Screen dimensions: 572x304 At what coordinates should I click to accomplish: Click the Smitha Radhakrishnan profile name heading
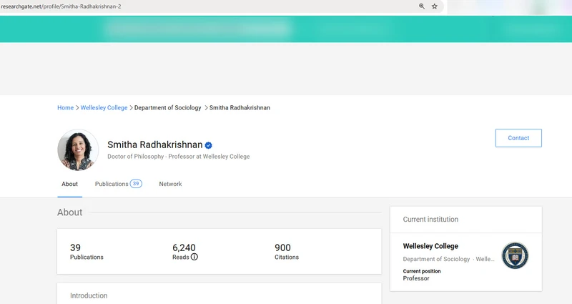(154, 145)
